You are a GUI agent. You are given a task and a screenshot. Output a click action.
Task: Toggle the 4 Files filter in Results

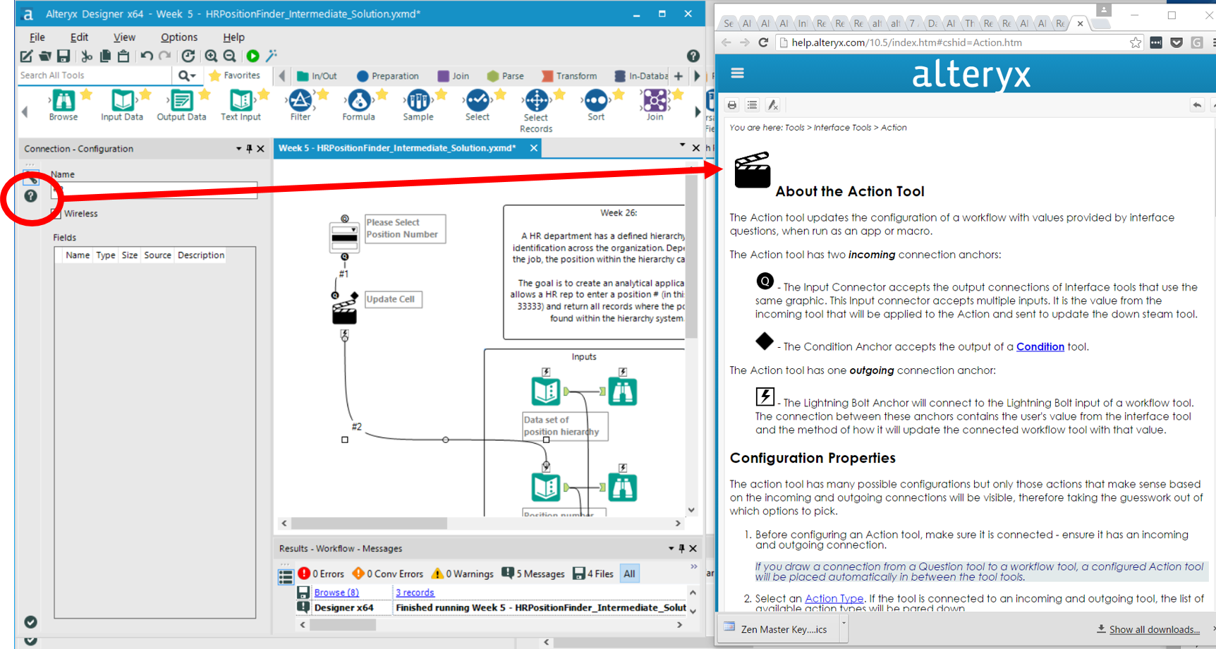click(x=593, y=574)
